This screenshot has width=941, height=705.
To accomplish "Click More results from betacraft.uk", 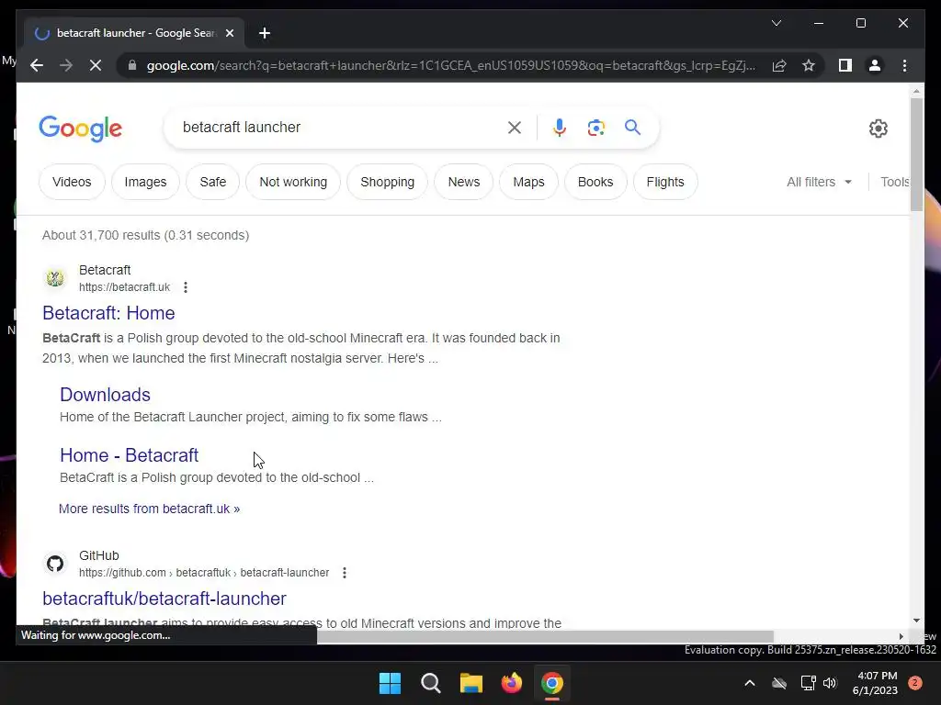I will 150,509.
